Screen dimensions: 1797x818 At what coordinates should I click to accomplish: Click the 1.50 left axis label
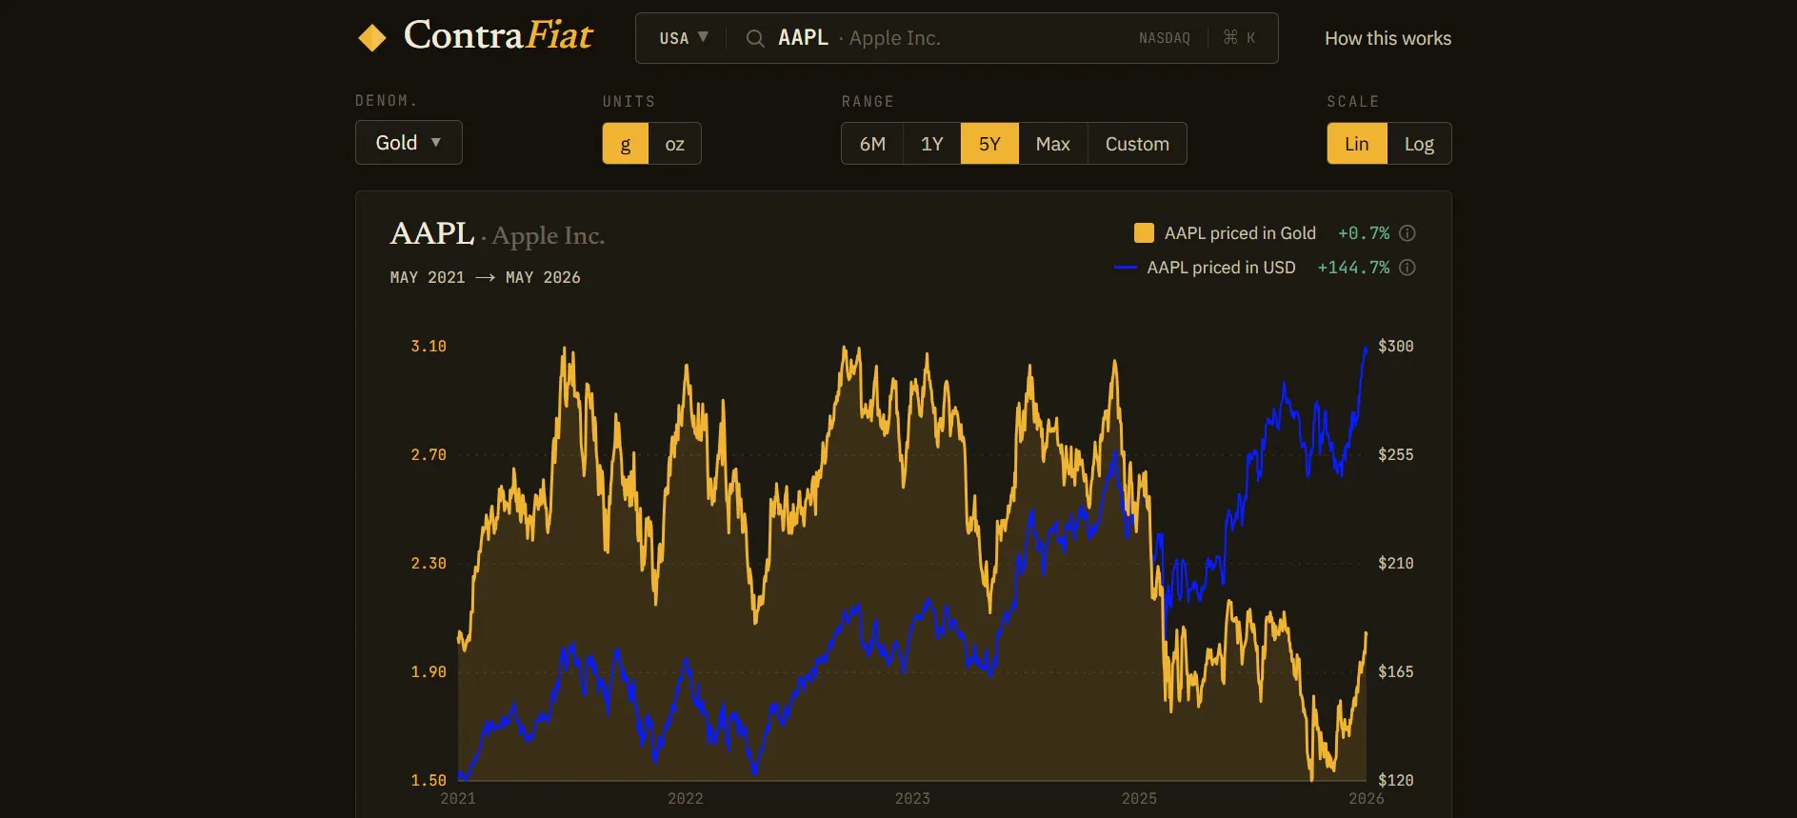429,780
